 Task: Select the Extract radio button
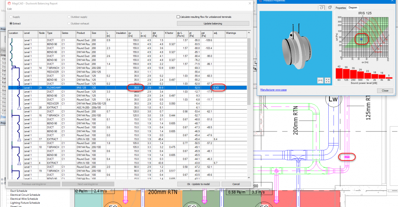[10, 23]
